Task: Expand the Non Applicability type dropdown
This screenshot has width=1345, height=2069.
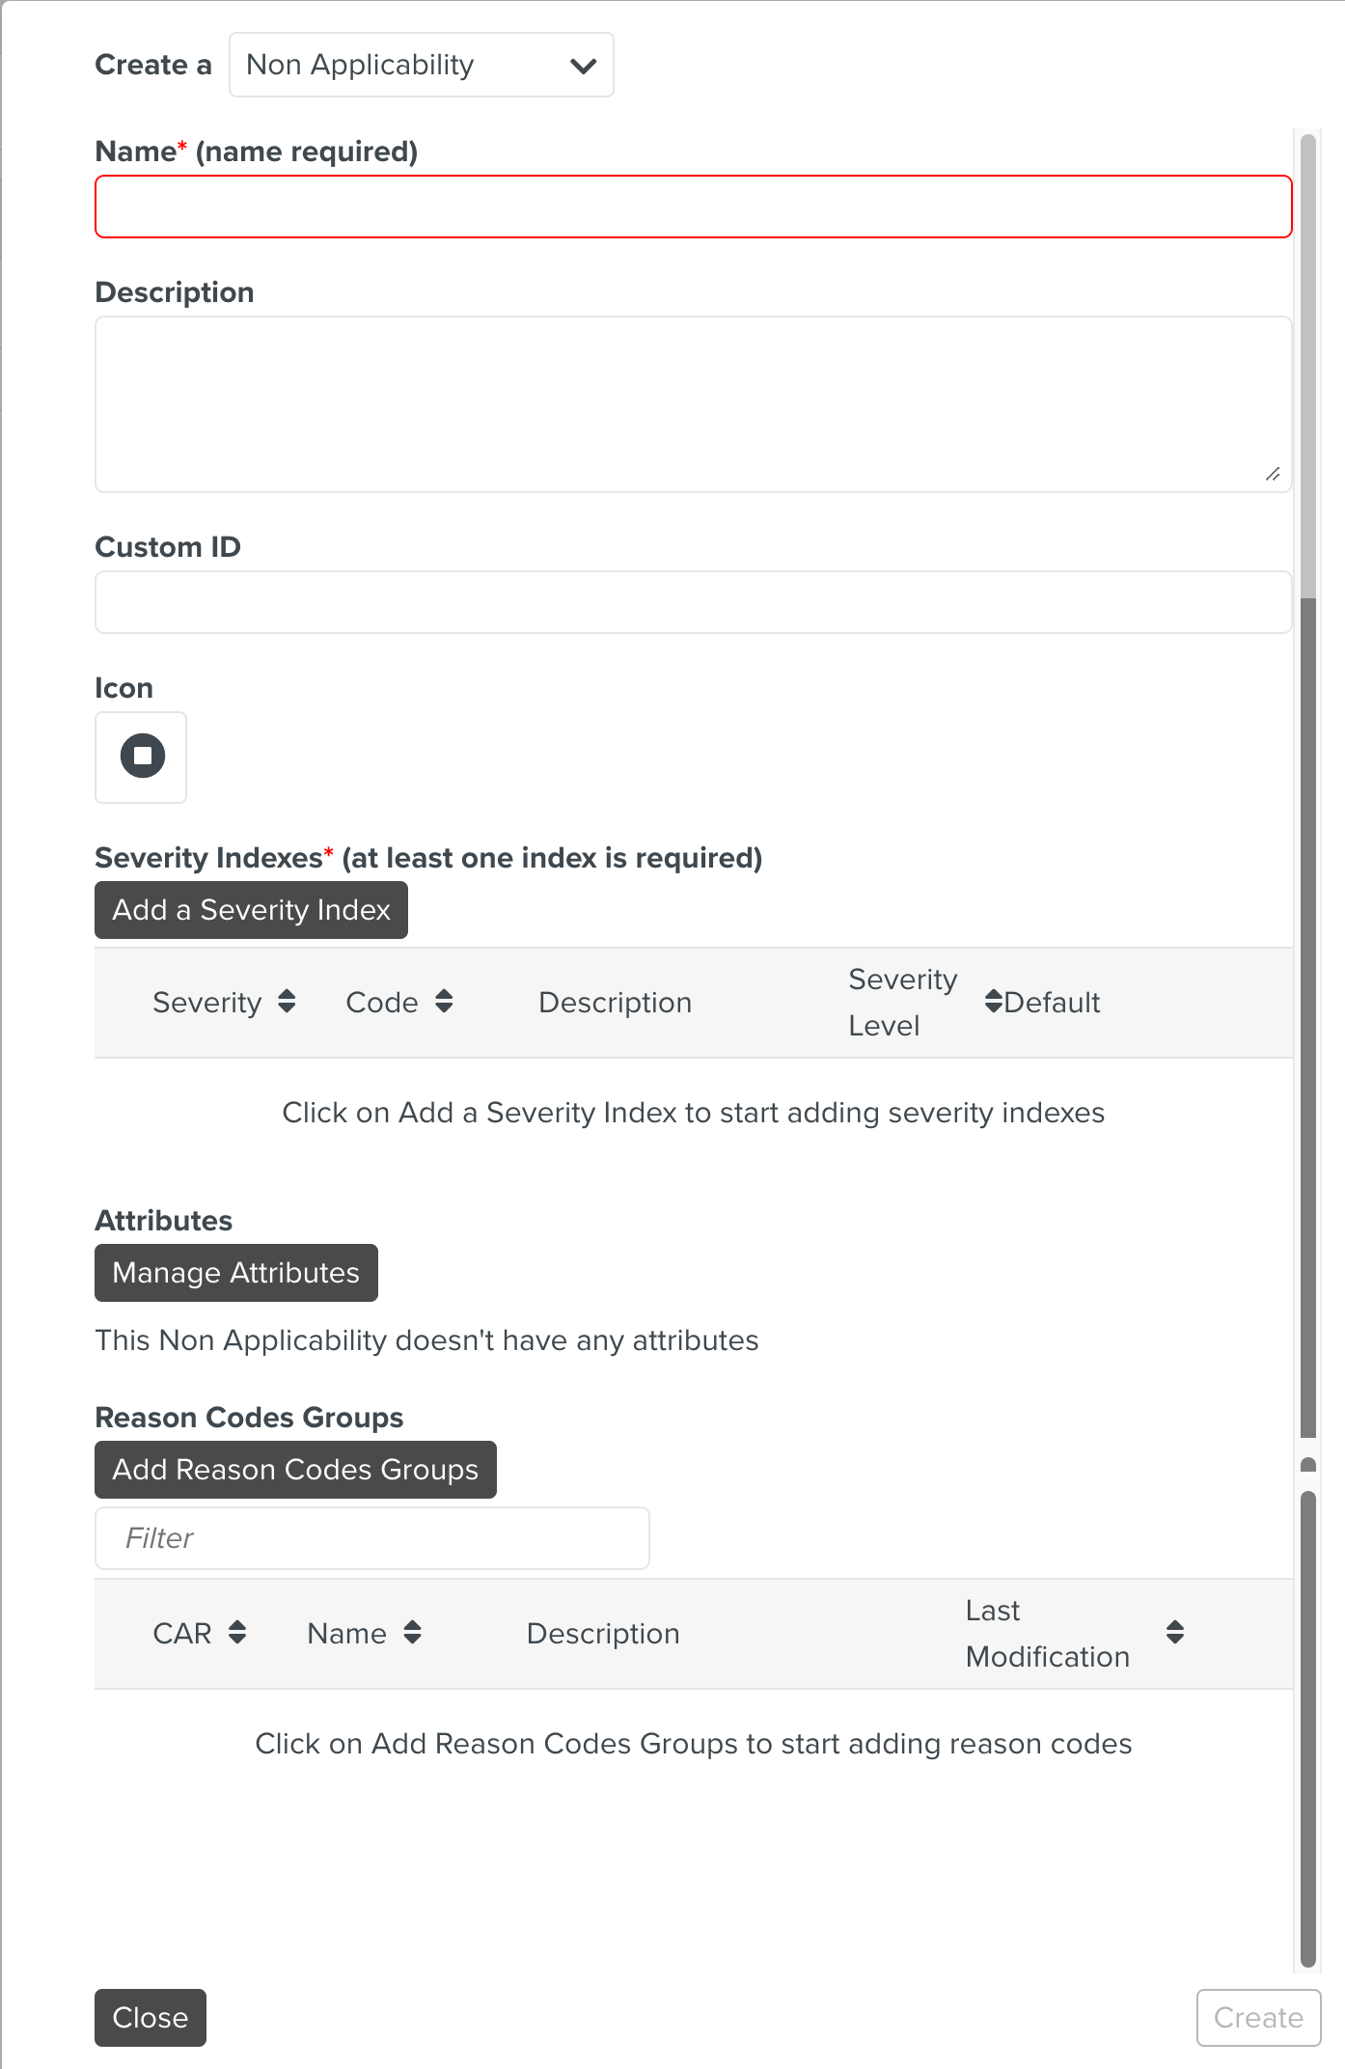Action: pyautogui.click(x=421, y=65)
